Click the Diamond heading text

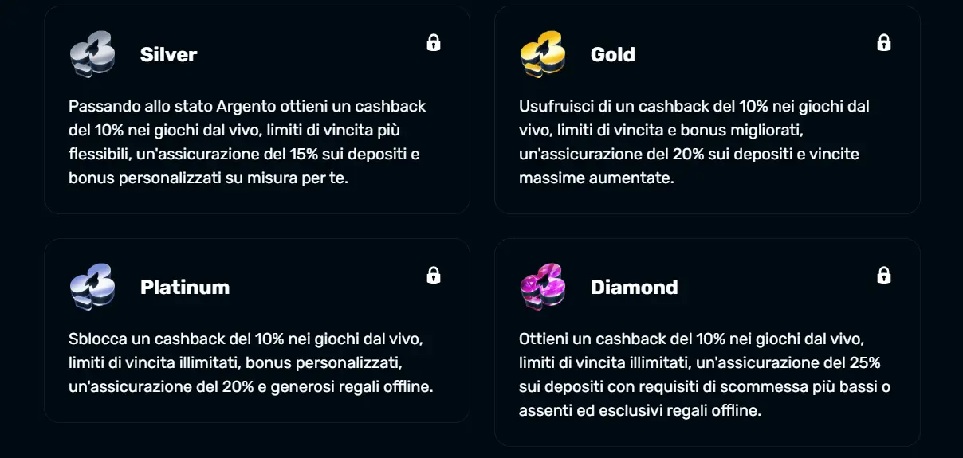coord(635,287)
